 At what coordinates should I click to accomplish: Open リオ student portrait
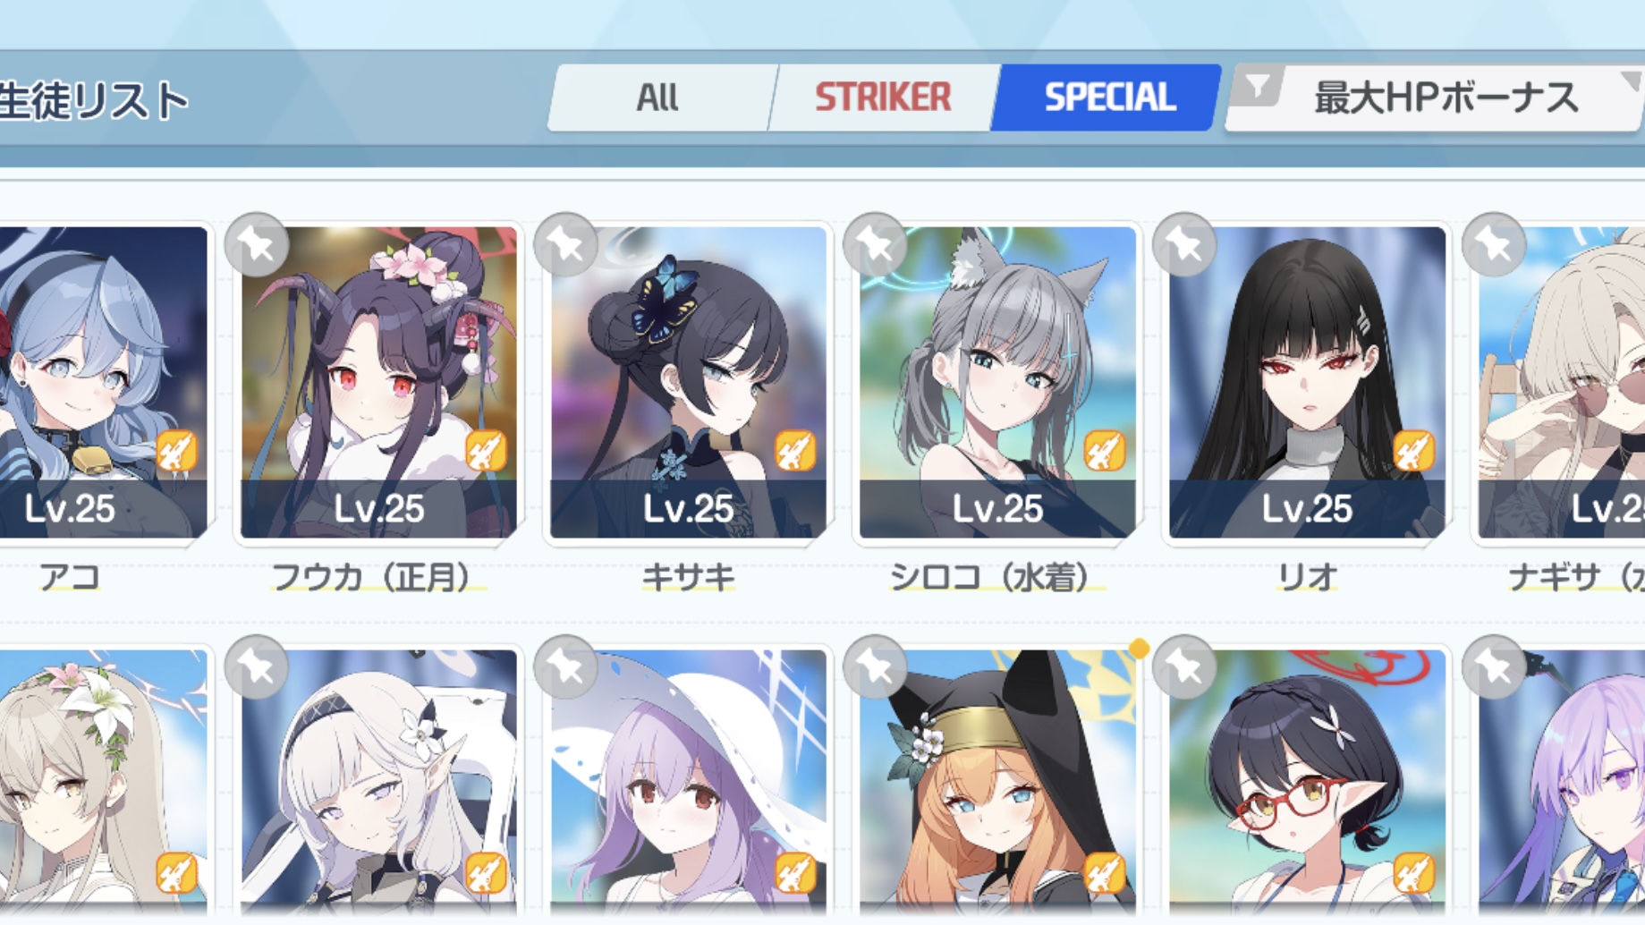(x=1307, y=382)
